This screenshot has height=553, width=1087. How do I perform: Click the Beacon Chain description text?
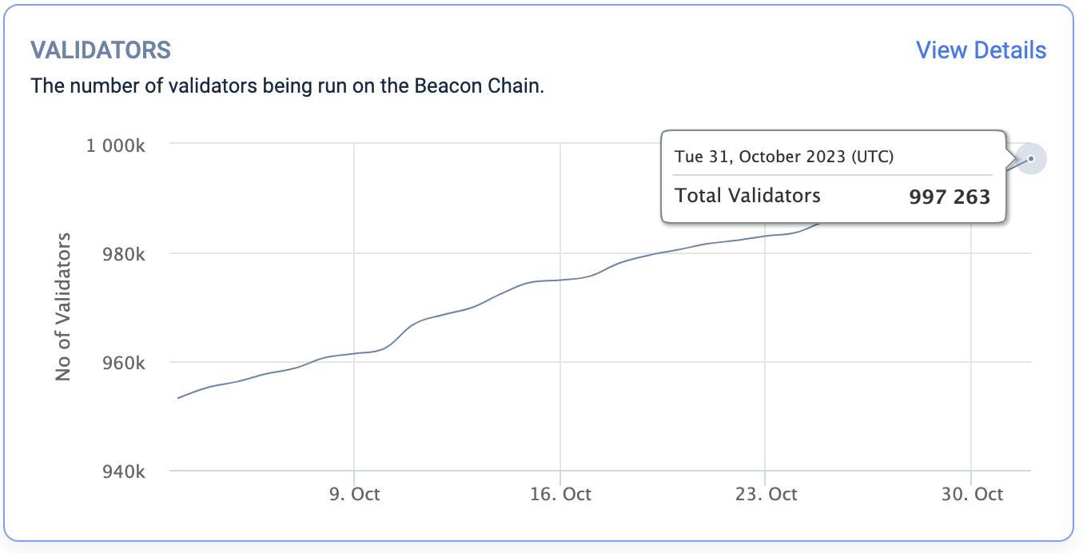tap(287, 86)
